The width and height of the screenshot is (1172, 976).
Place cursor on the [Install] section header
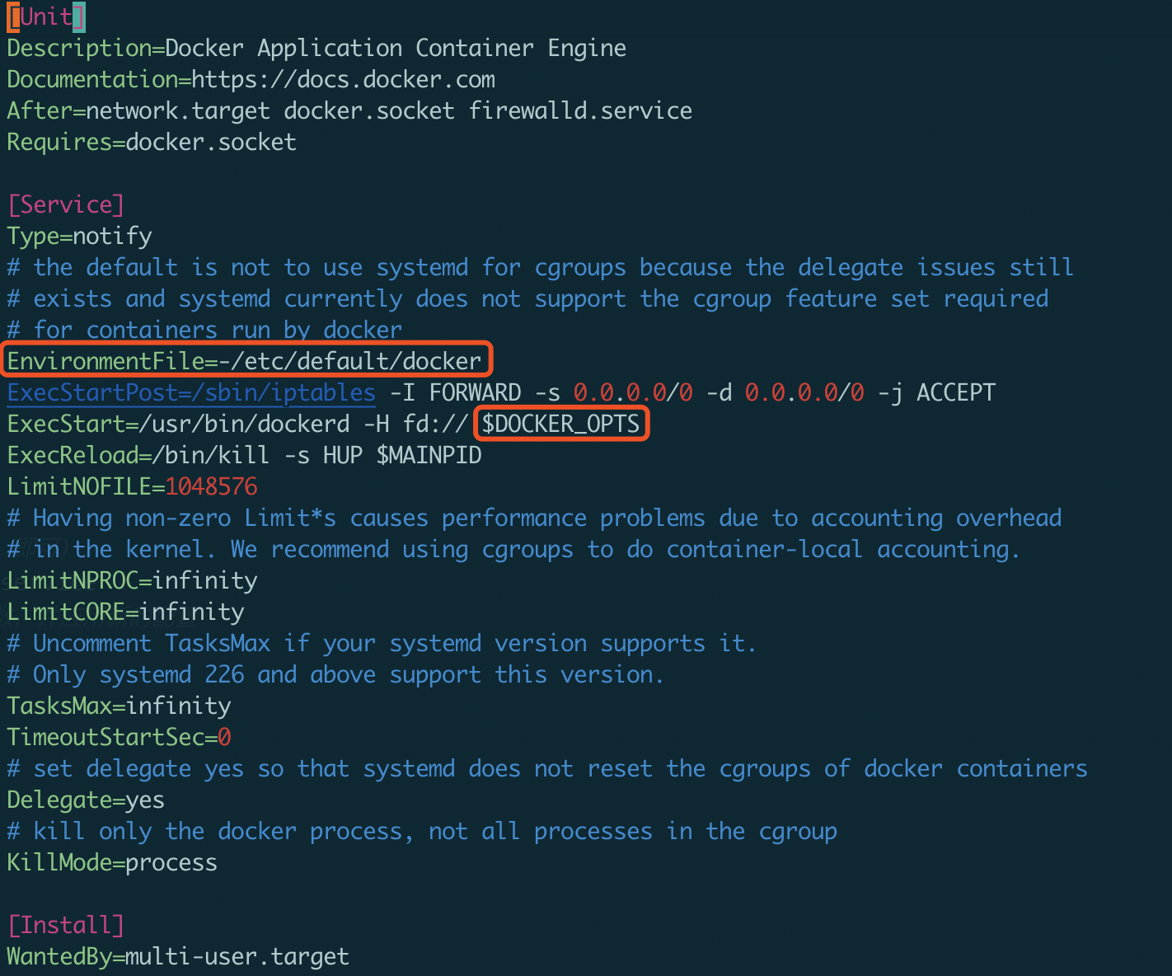pyautogui.click(x=66, y=925)
